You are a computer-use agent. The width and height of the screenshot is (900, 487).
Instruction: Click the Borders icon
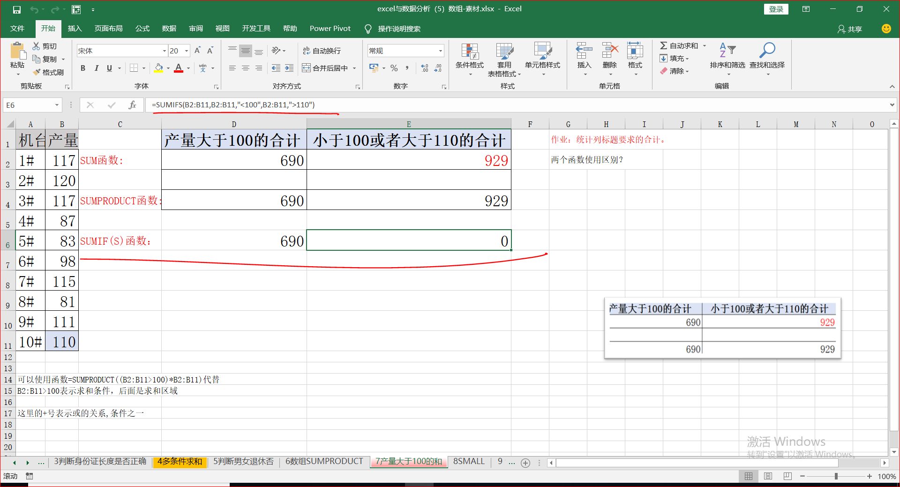point(134,68)
